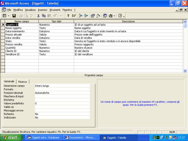Screen dimensions: 188x141
Task: Click the Print toolbar icon
Action: [x=21, y=16]
